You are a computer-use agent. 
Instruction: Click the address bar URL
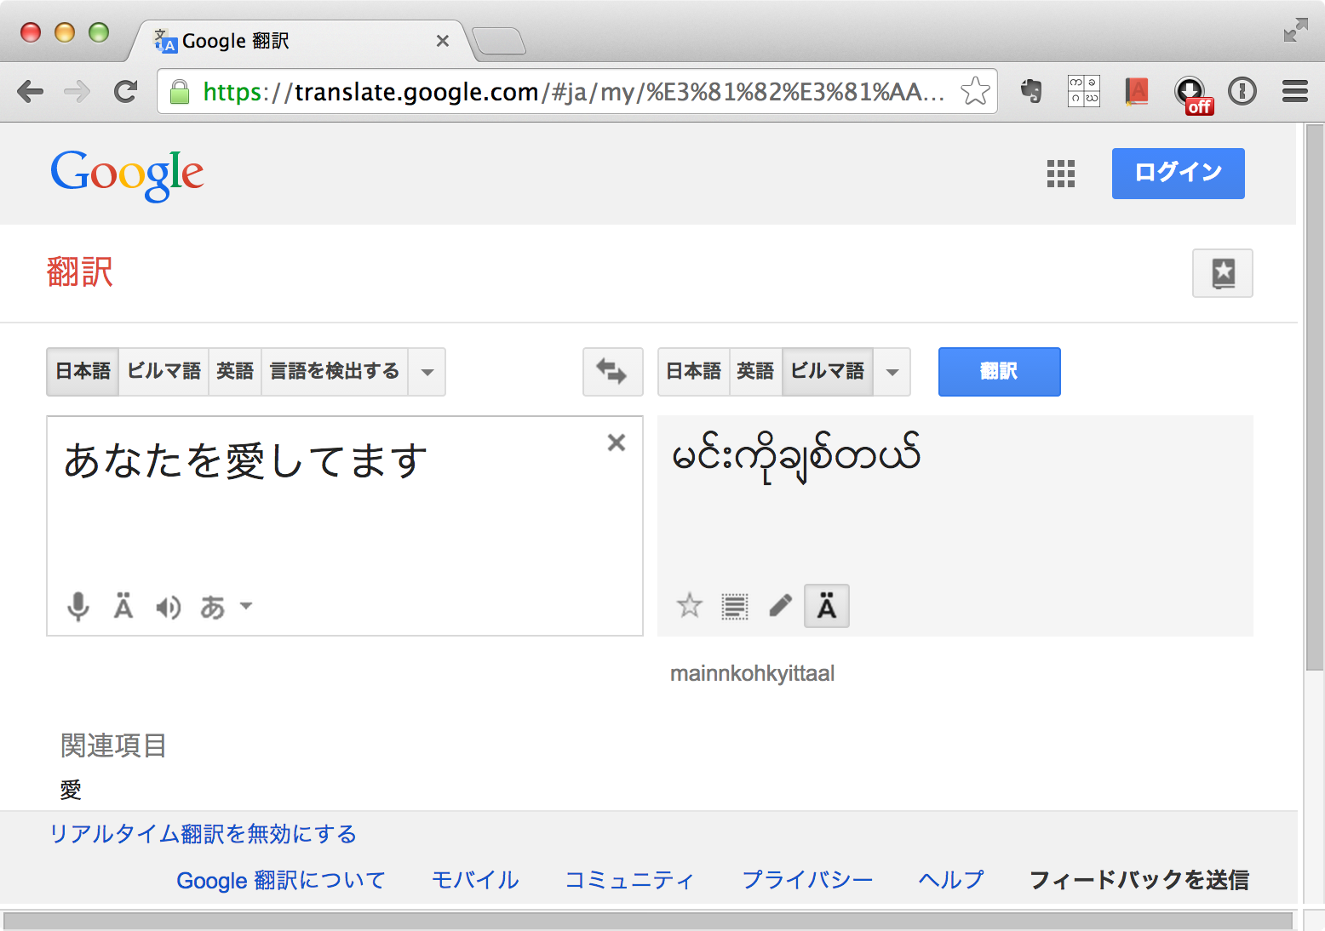[574, 92]
